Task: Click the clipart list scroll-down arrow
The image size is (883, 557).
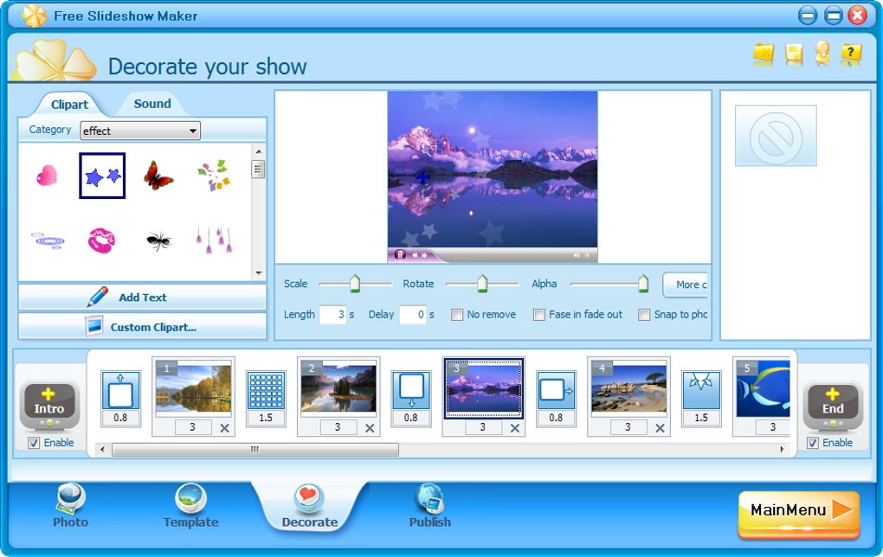Action: pyautogui.click(x=257, y=271)
